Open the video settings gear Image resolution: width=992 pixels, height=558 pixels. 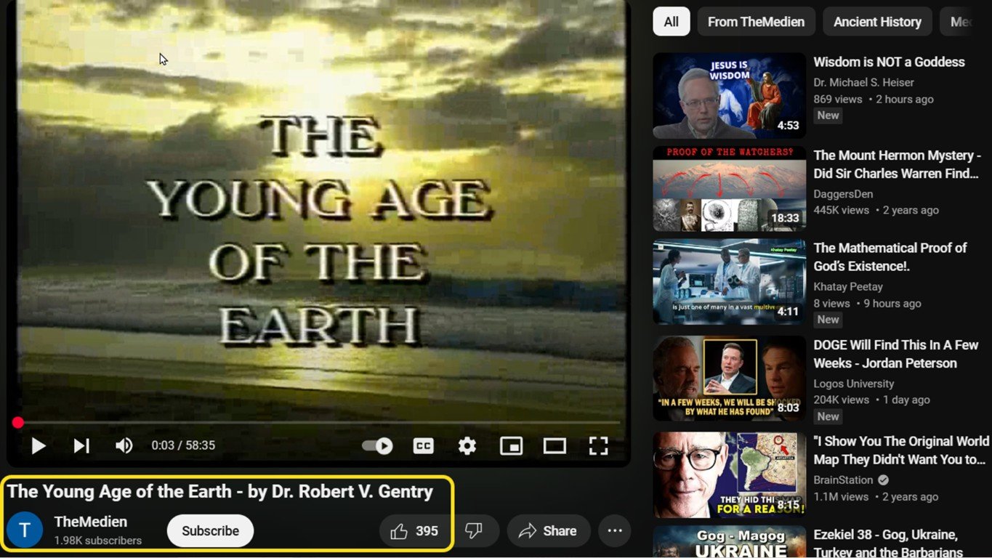(467, 445)
